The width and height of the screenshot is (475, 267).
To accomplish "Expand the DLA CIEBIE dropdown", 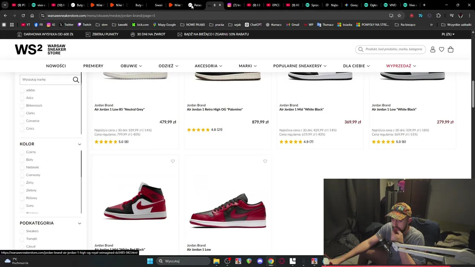I will (x=356, y=66).
